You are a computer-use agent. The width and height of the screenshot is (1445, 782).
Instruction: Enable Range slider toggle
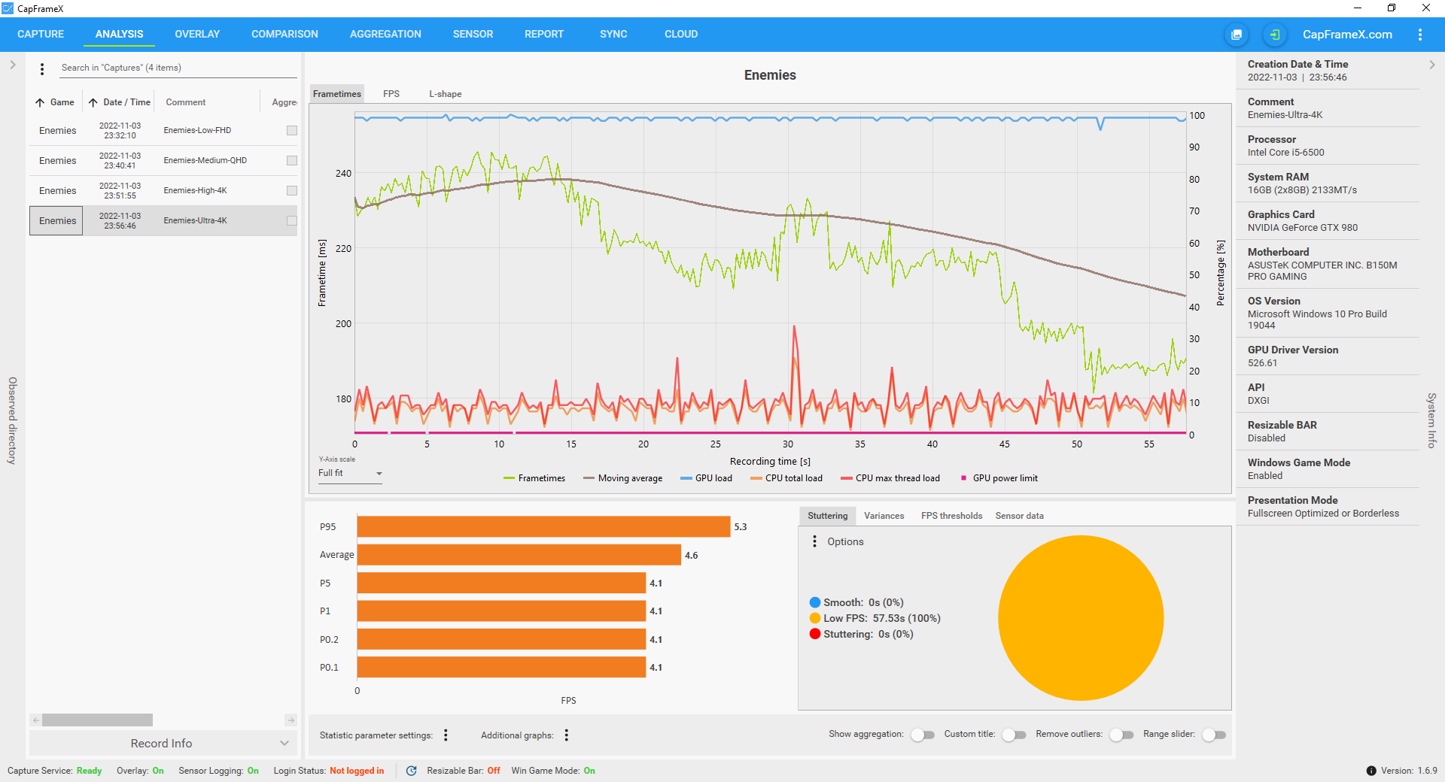click(x=1214, y=735)
